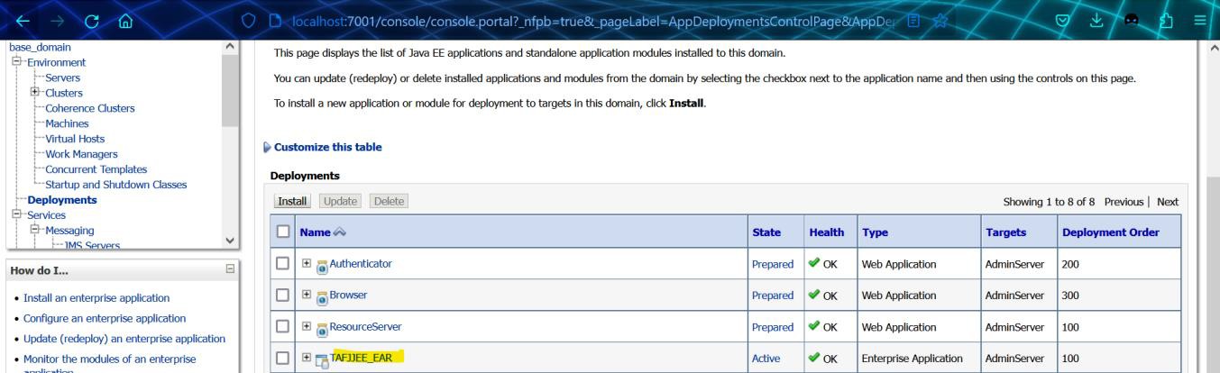Viewport: 1220px width, 373px height.
Task: Collapse the How do I panel
Action: coord(231,268)
